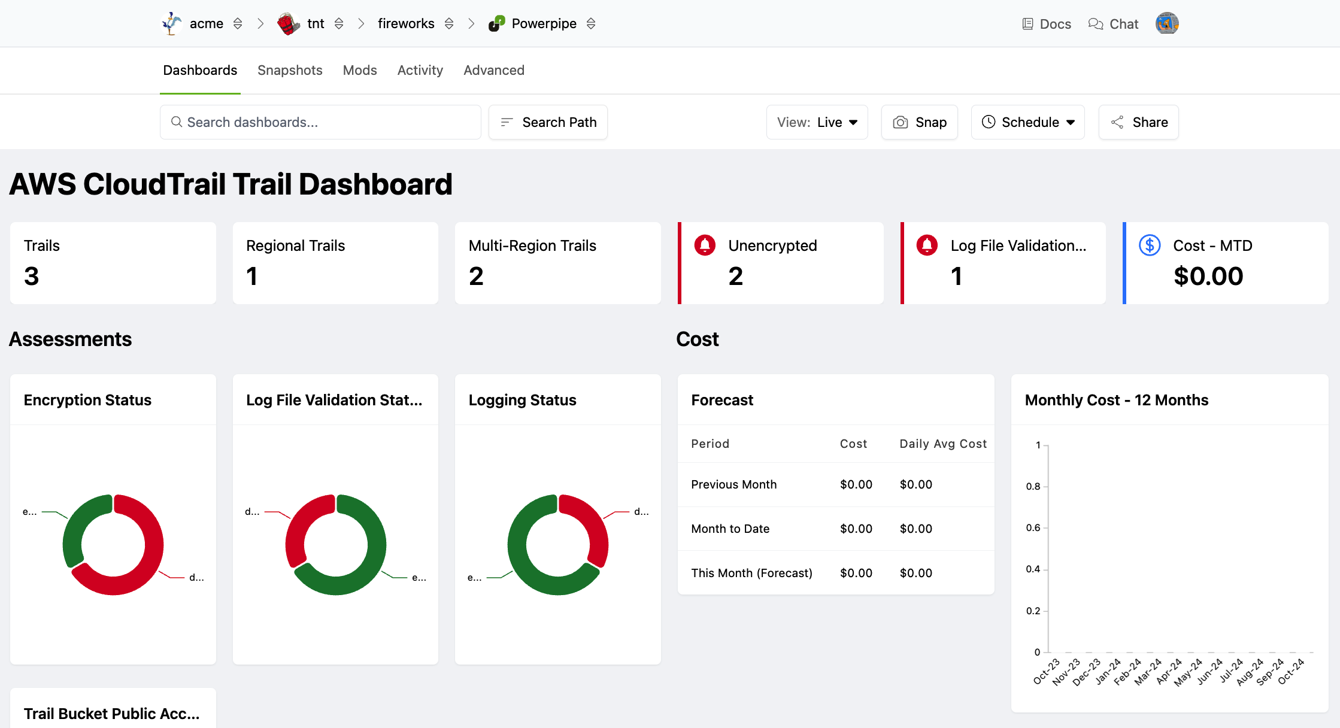The height and width of the screenshot is (728, 1340).
Task: Open the user profile avatar menu
Action: (1166, 24)
